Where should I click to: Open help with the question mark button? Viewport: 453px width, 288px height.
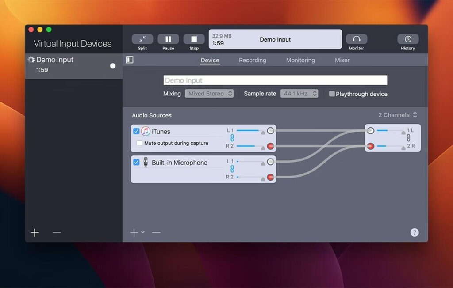[x=414, y=233]
